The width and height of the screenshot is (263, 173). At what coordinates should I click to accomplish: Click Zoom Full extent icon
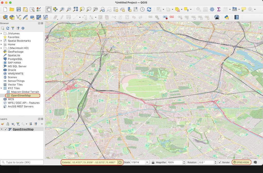(x=76, y=9)
